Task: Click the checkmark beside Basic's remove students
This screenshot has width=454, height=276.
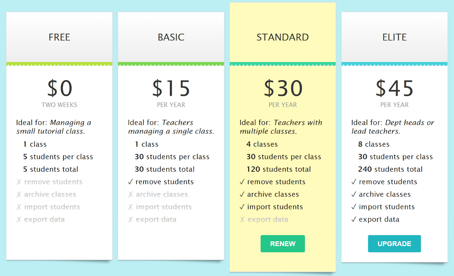Action: (x=131, y=182)
